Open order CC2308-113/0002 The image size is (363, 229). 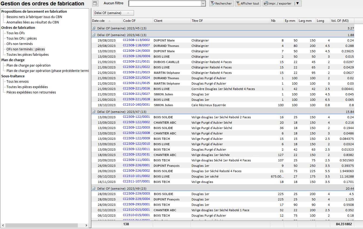tap(136, 40)
